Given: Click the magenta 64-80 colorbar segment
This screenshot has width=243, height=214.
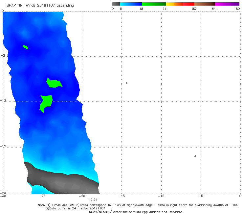Looking at the screenshot, I should (227, 4).
